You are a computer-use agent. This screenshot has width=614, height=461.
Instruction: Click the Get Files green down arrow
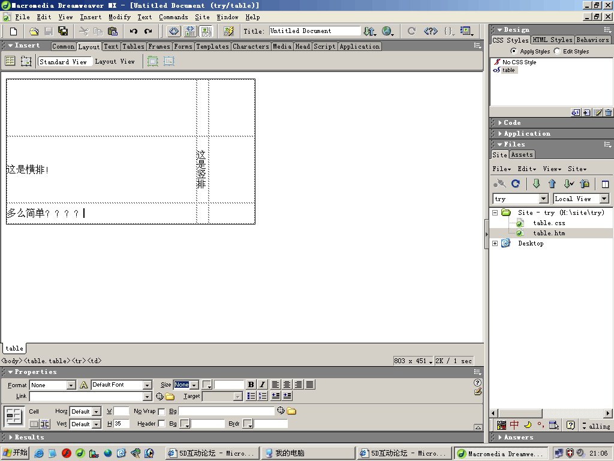537,184
